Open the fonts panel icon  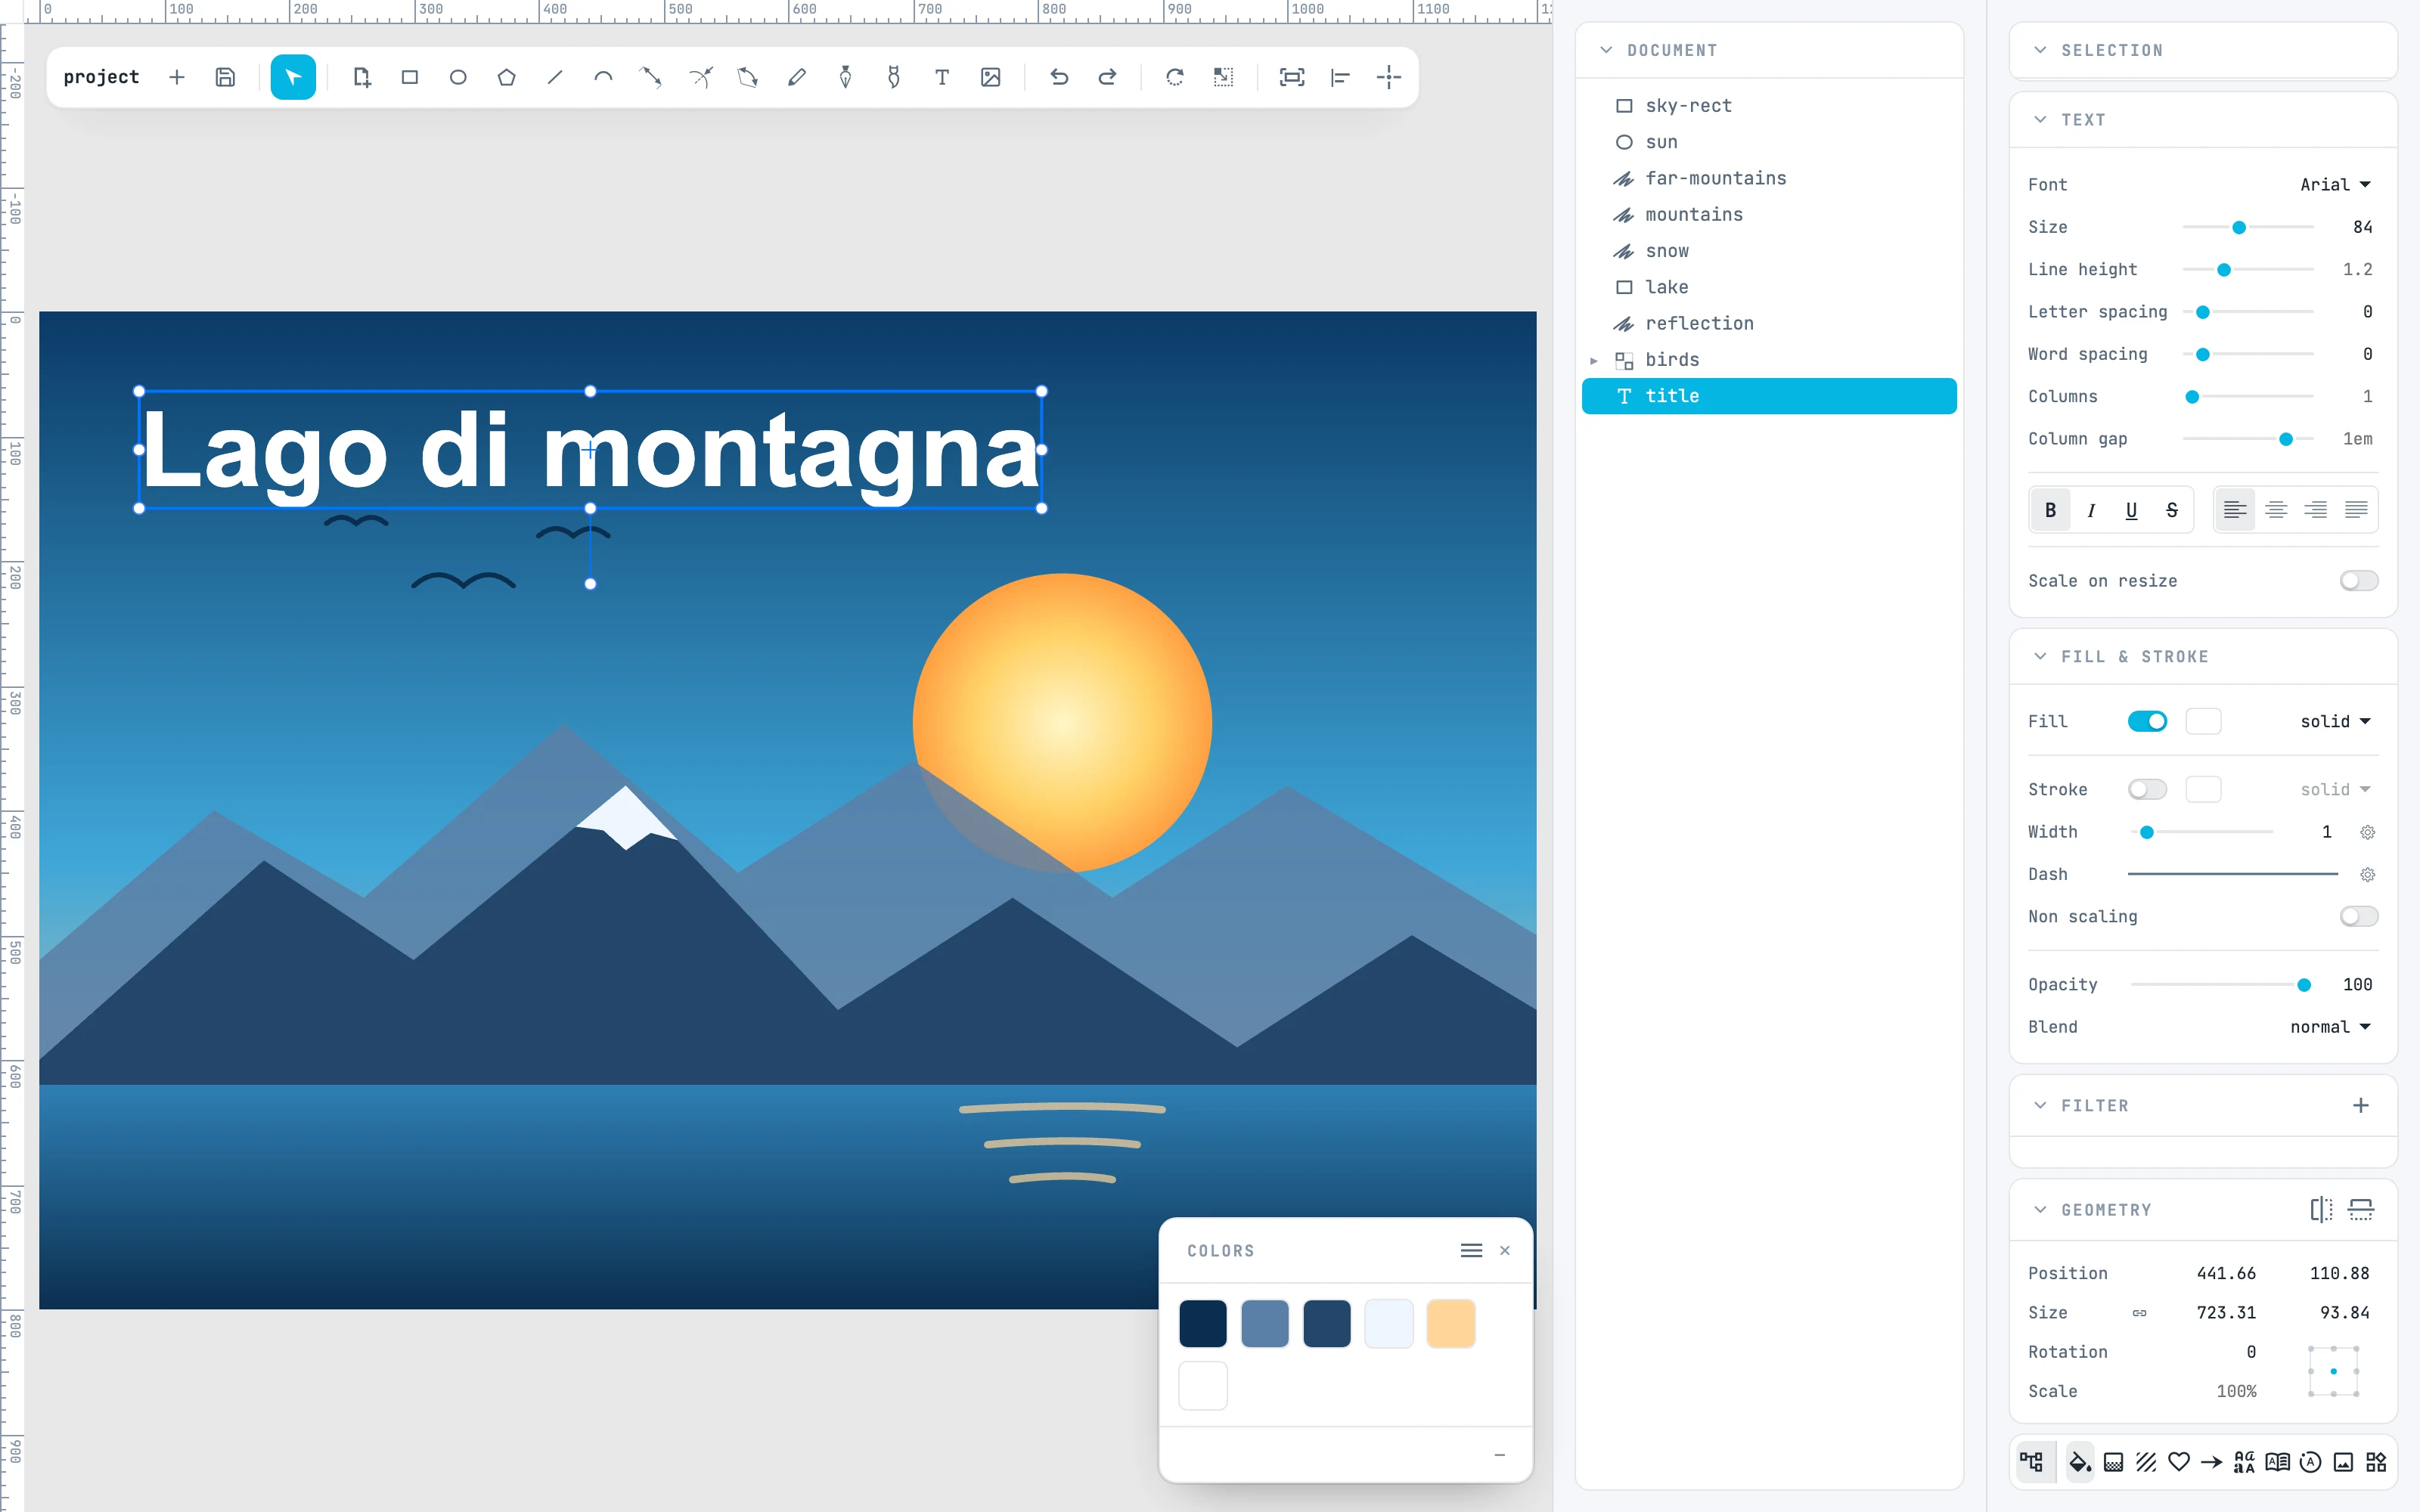[x=2245, y=1462]
